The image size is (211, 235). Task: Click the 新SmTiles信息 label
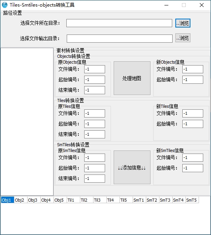[170, 150]
